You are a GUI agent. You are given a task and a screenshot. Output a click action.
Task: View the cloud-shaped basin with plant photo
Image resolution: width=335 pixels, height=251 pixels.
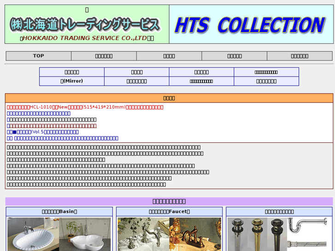[85, 234]
